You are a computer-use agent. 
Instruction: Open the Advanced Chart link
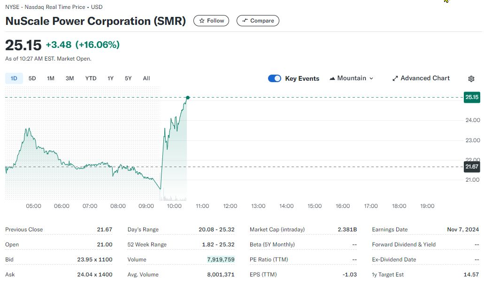click(421, 78)
